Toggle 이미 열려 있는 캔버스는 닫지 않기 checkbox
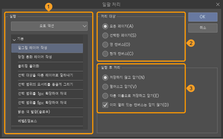Screen dimensions: 223x139 [x=105, y=105]
